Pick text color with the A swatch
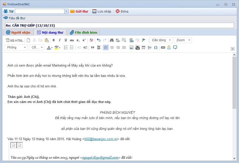The width and height of the screenshot is (239, 163). [x=49, y=47]
